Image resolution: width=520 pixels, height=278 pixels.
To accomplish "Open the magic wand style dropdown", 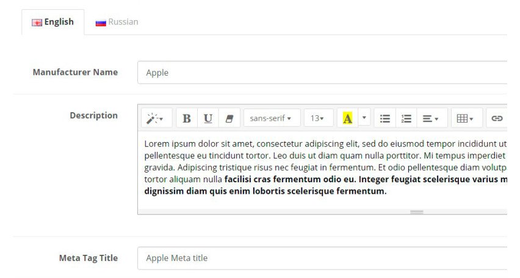I will coord(156,118).
